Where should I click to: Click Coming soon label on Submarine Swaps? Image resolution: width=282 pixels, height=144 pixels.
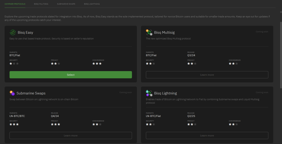coord(126,92)
